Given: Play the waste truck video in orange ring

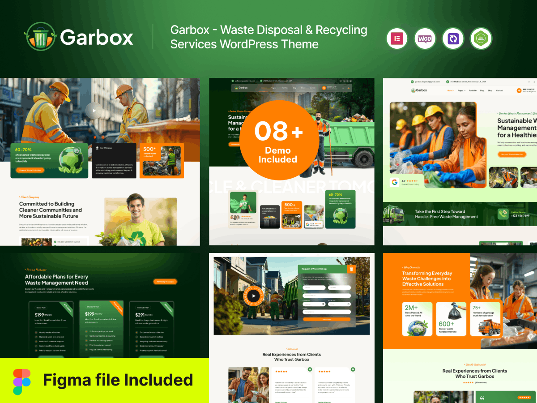Looking at the screenshot, I should (x=253, y=296).
